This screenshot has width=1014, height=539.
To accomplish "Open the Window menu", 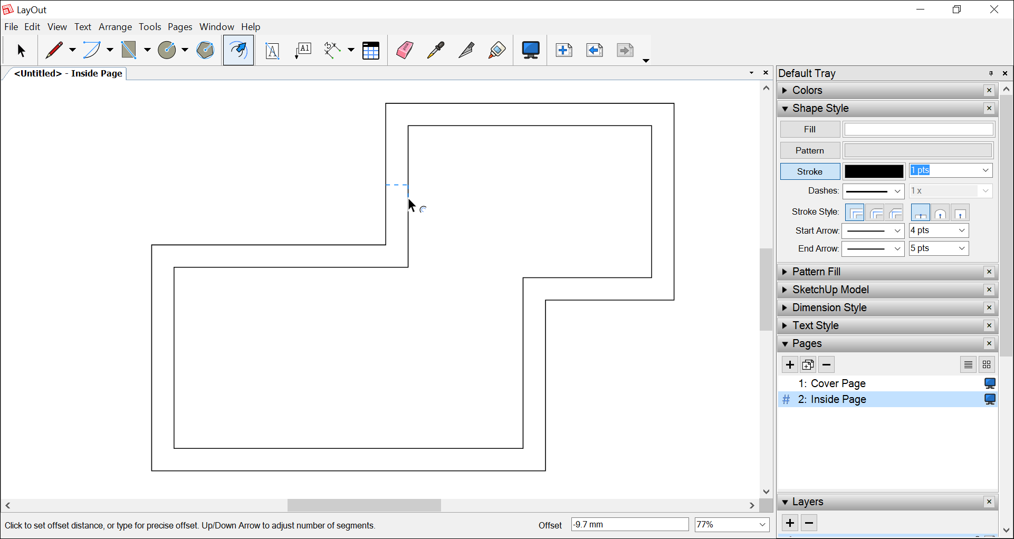I will (216, 27).
